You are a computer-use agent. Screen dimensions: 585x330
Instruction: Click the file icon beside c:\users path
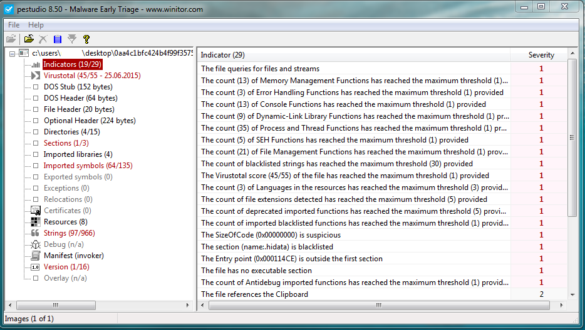(x=24, y=53)
